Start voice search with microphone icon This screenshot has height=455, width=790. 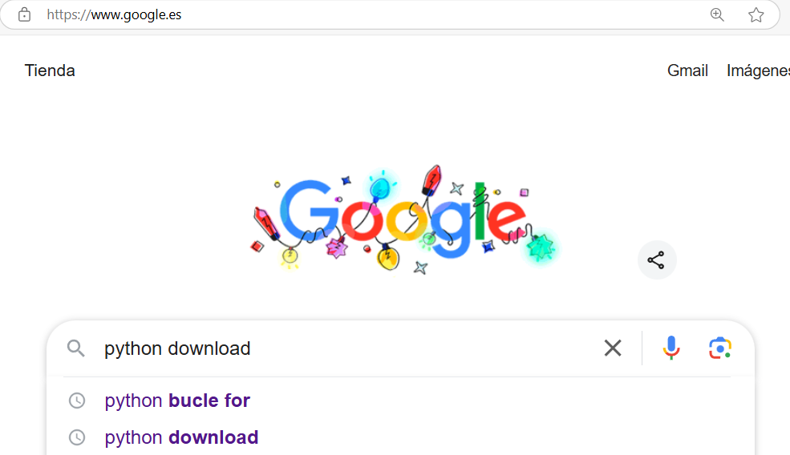[671, 348]
